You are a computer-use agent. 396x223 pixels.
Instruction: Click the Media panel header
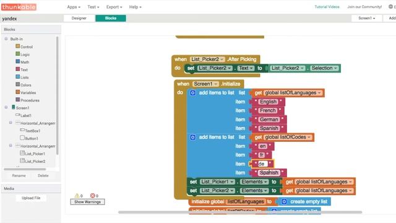click(x=31, y=188)
